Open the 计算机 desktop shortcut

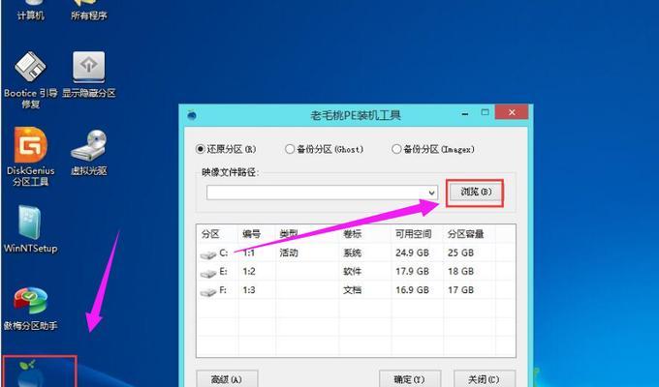(x=30, y=11)
